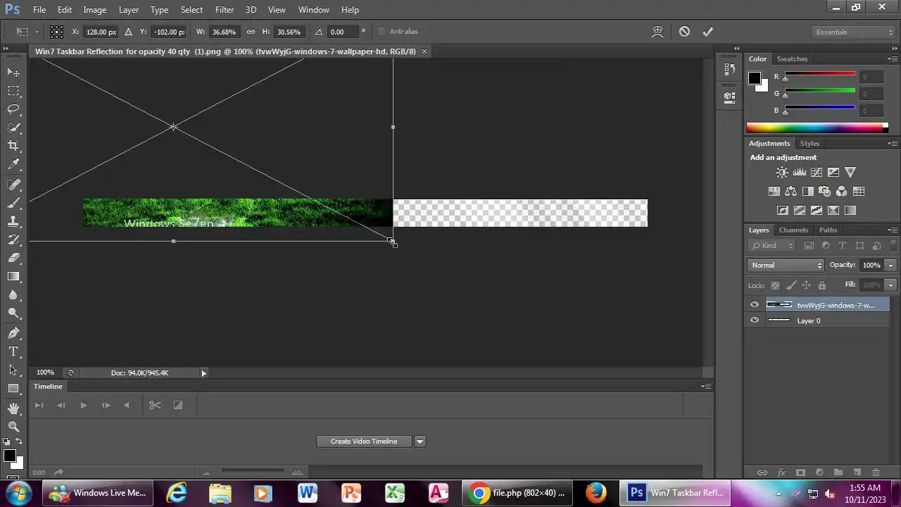Select the Hand tool
Image resolution: width=901 pixels, height=507 pixels.
click(13, 408)
